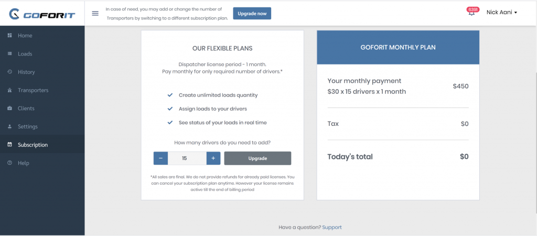Click the Loads list icon
537x236 pixels.
(x=9, y=53)
